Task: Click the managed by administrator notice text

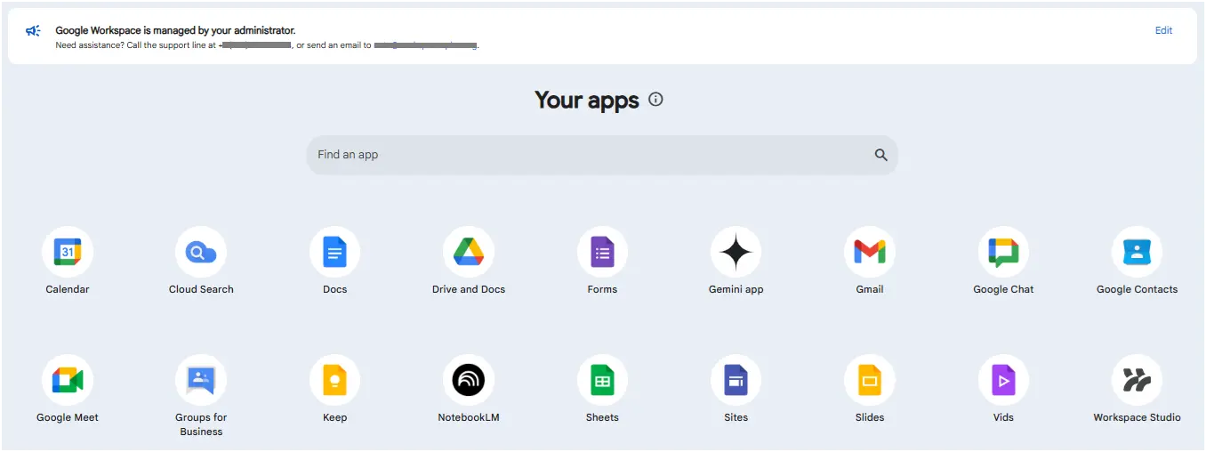Action: 175,30
